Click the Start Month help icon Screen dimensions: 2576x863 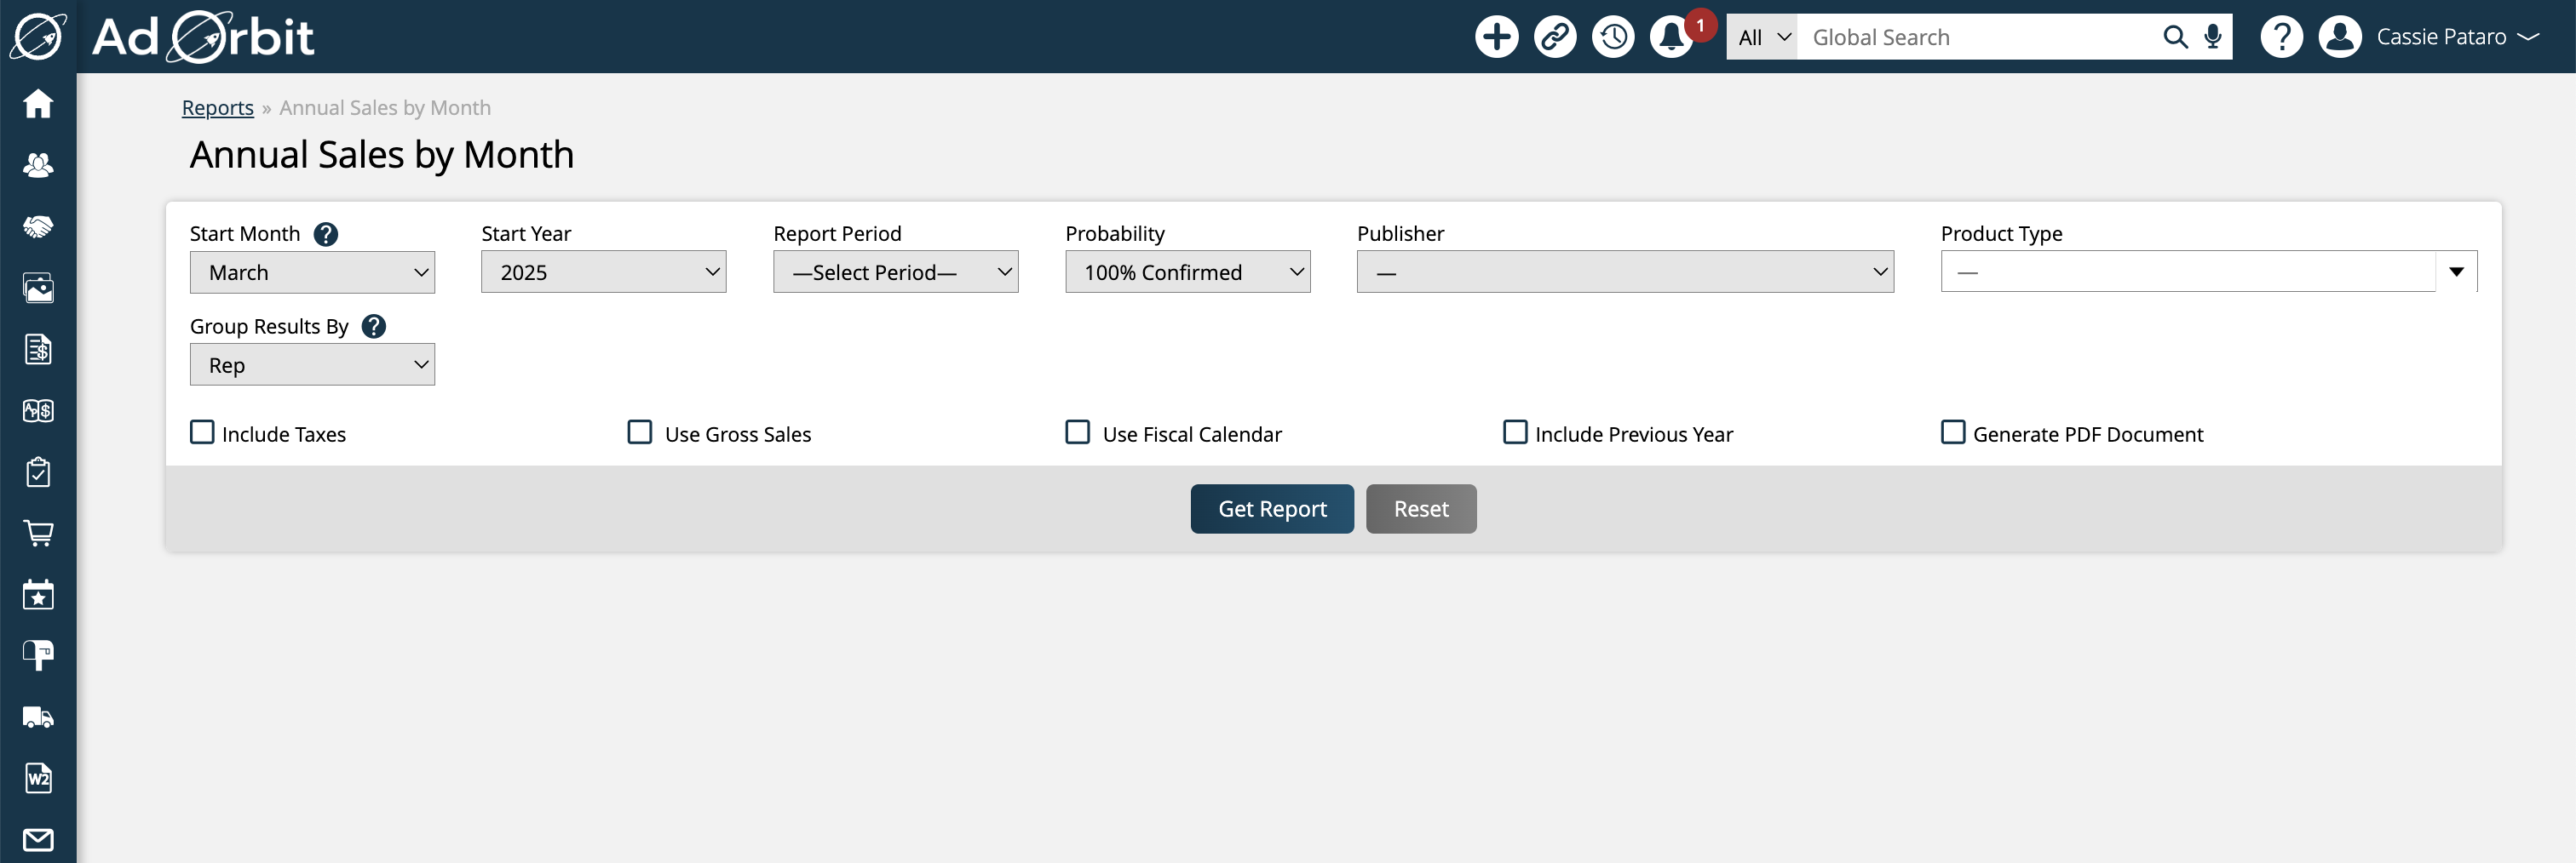click(326, 234)
